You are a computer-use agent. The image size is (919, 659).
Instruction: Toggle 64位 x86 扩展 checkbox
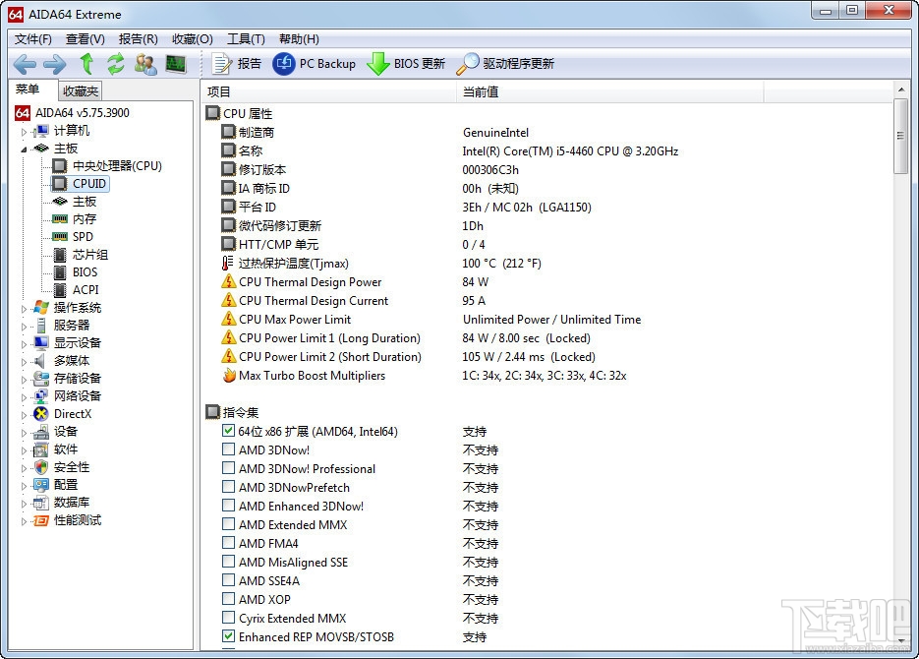pyautogui.click(x=229, y=431)
